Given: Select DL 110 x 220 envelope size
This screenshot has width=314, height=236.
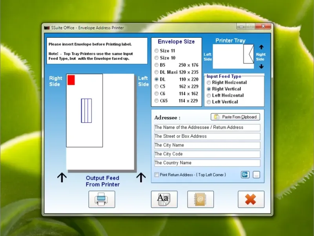Looking at the screenshot, I should click(x=176, y=79).
